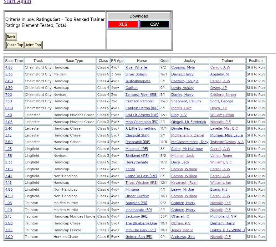Open horse River Wharfe
This screenshot has height=247, width=276.
(136, 67)
